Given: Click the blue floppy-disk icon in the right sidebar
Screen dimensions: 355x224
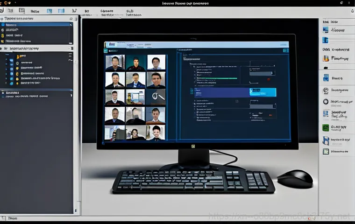Looking at the screenshot, I should tap(326, 140).
